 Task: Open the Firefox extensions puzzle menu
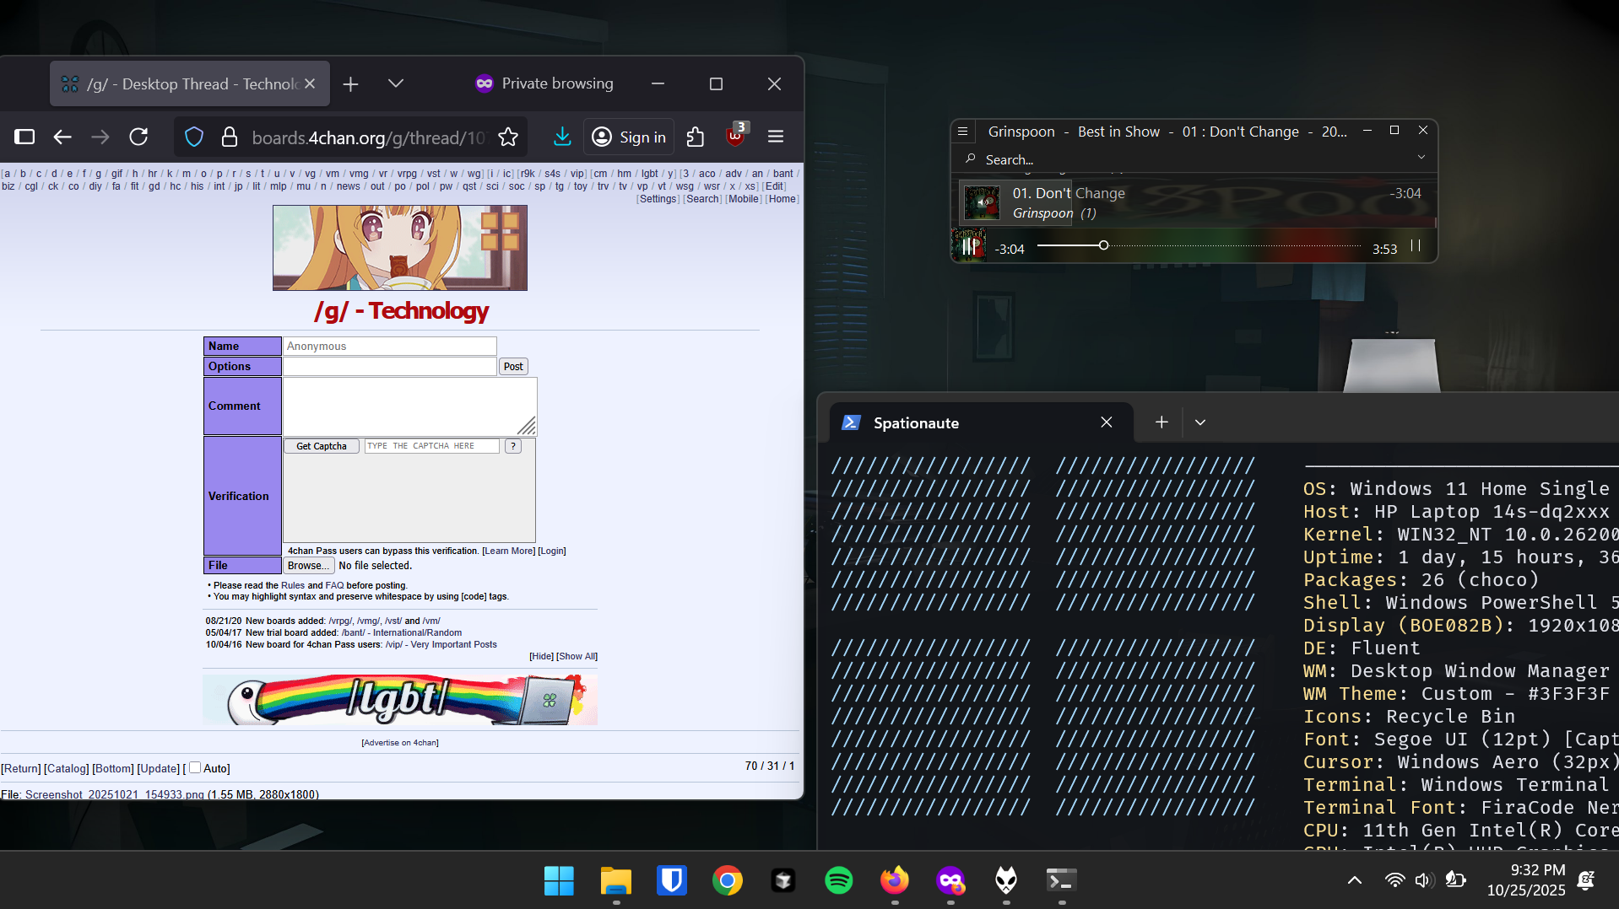pos(696,137)
